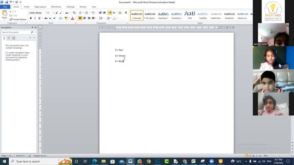This screenshot has height=165, width=294.
Task: Apply the Heading 1 style
Action: click(x=163, y=15)
